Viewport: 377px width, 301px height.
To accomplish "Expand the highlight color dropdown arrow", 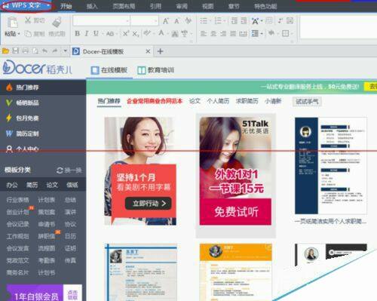I will pyautogui.click(x=154, y=34).
